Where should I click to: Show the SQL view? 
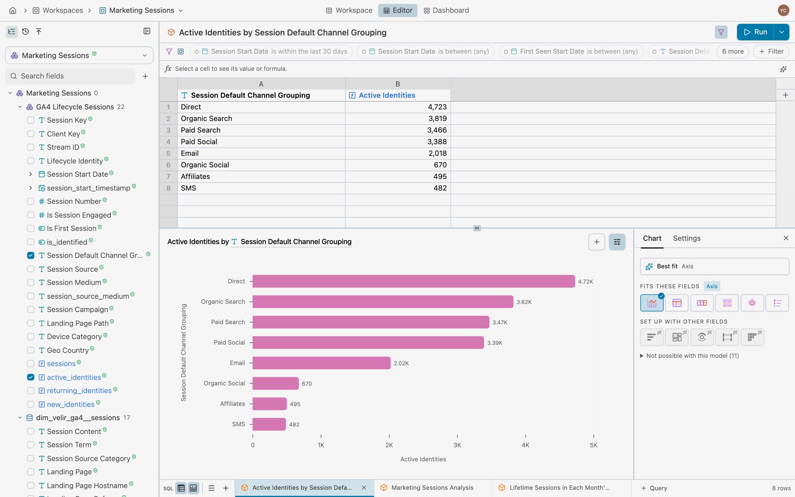point(168,488)
